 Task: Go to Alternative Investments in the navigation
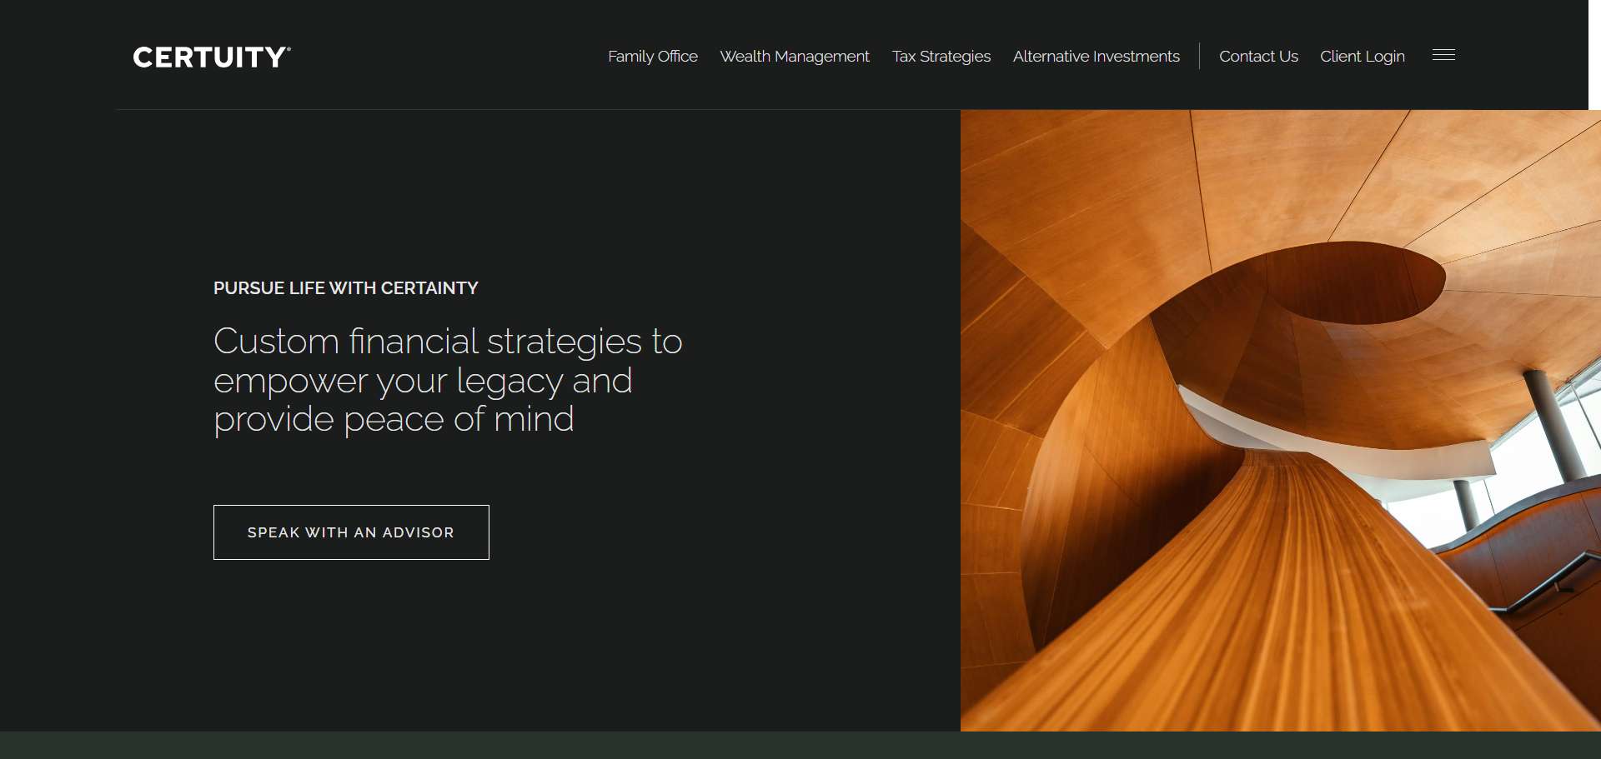point(1097,56)
